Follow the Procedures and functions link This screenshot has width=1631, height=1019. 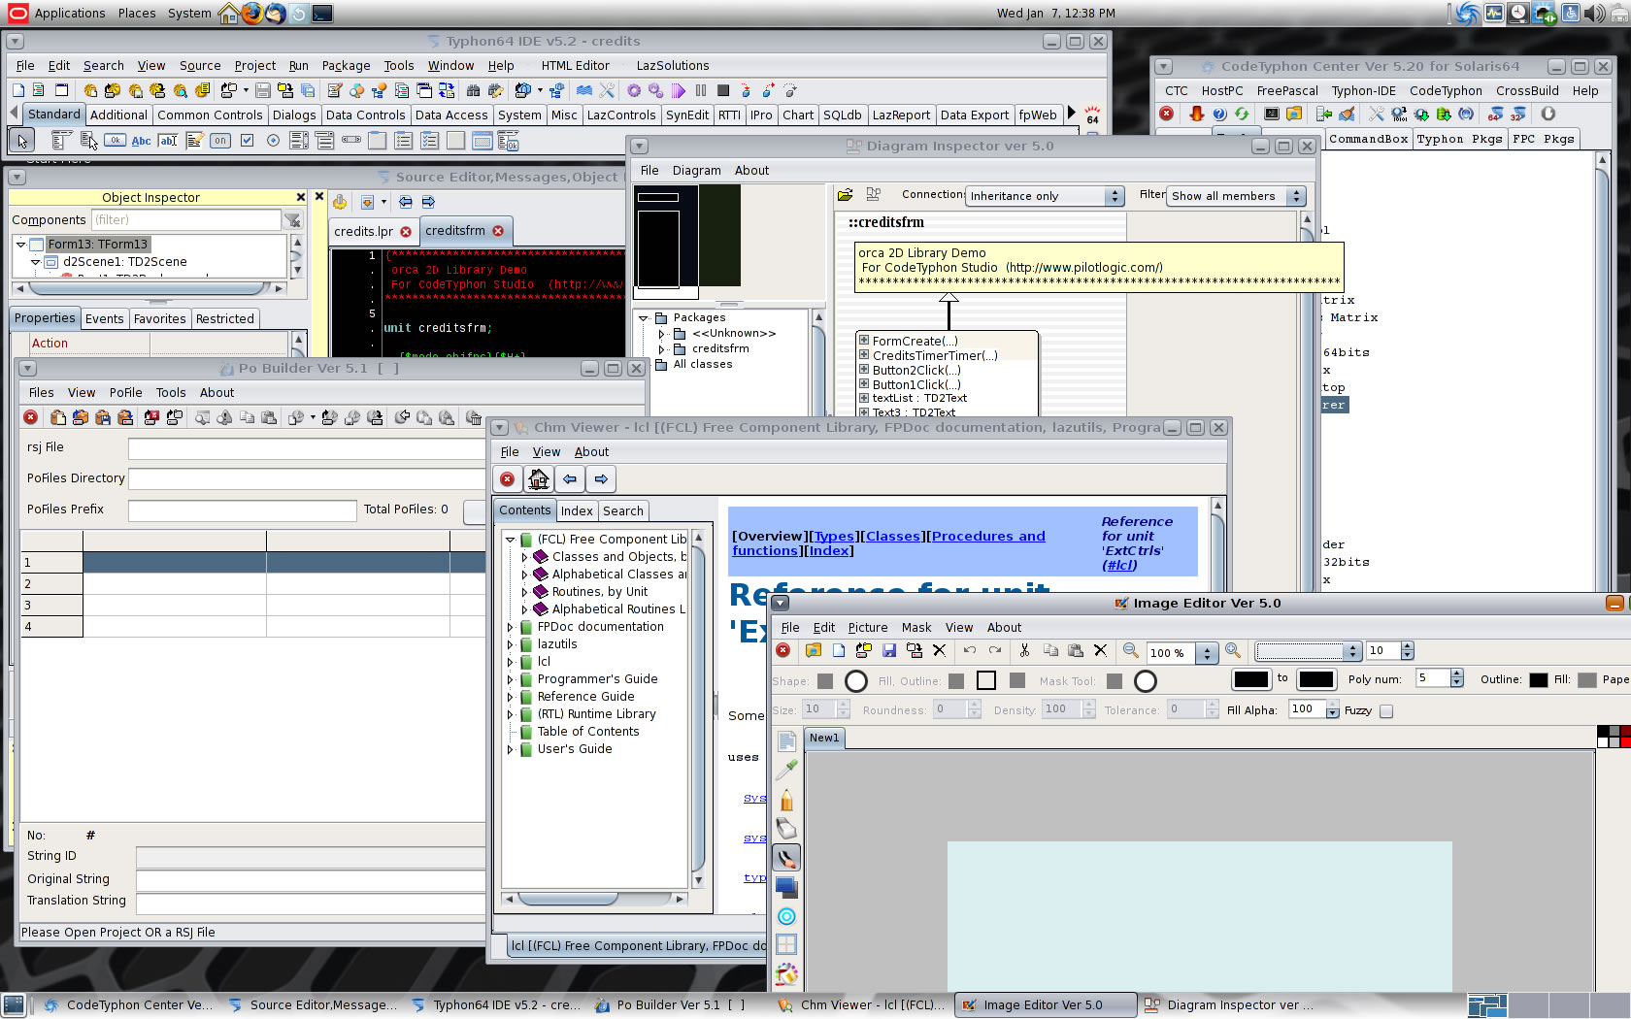tap(888, 543)
